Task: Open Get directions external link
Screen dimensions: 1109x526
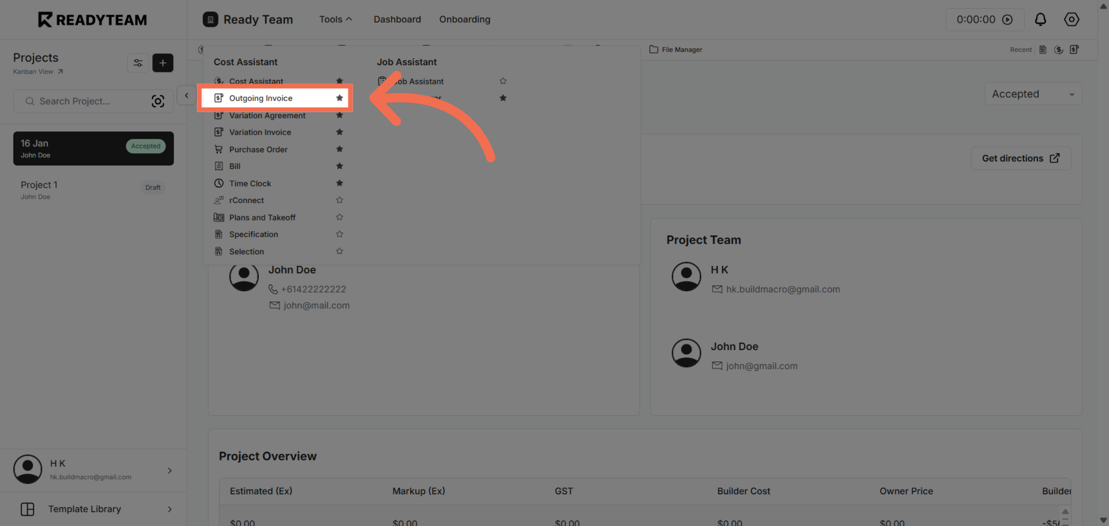Action: point(1020,158)
